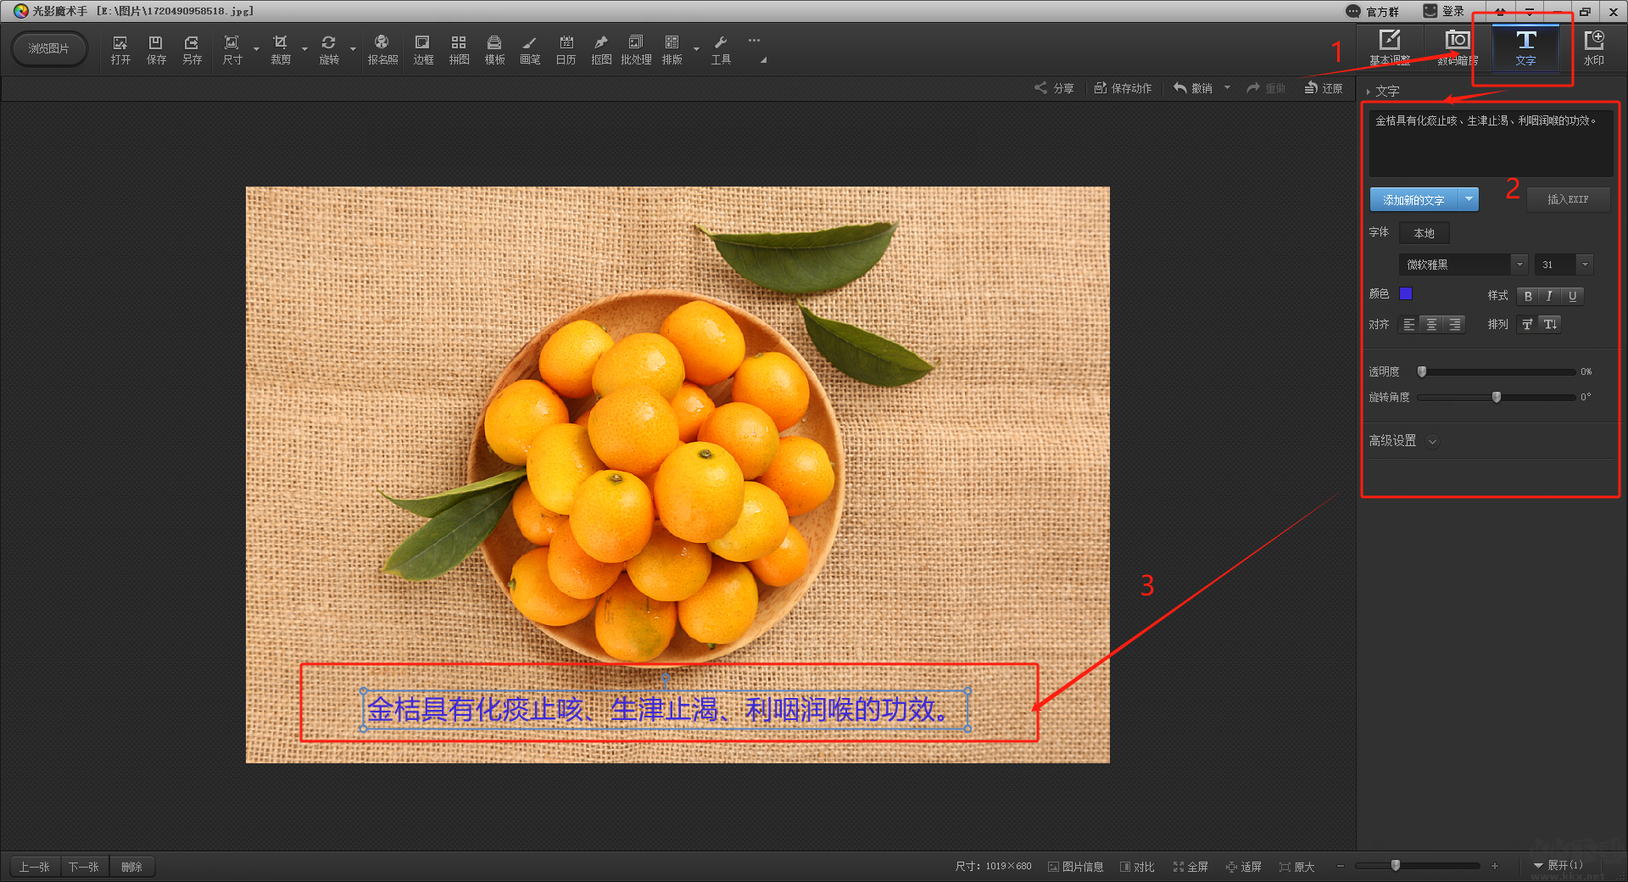Click the 裁剪 crop tool icon
1628x882 pixels.
(281, 48)
